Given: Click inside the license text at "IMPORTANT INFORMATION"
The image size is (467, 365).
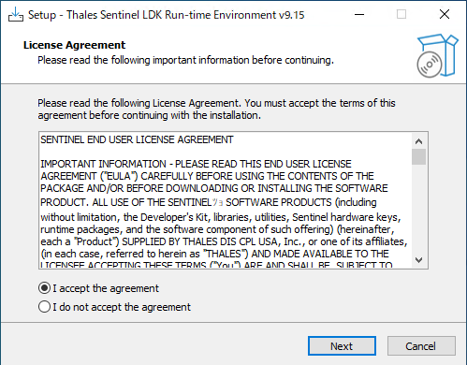Looking at the screenshot, I should pyautogui.click(x=103, y=164).
